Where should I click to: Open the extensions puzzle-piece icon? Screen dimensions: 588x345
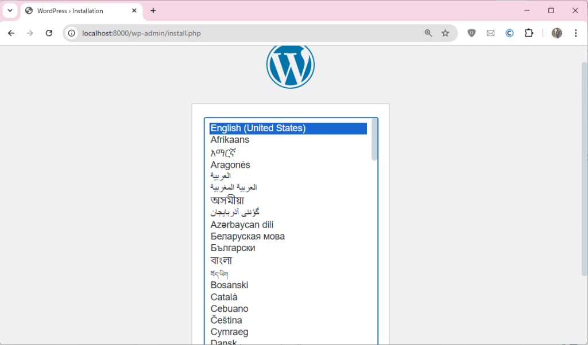(529, 33)
